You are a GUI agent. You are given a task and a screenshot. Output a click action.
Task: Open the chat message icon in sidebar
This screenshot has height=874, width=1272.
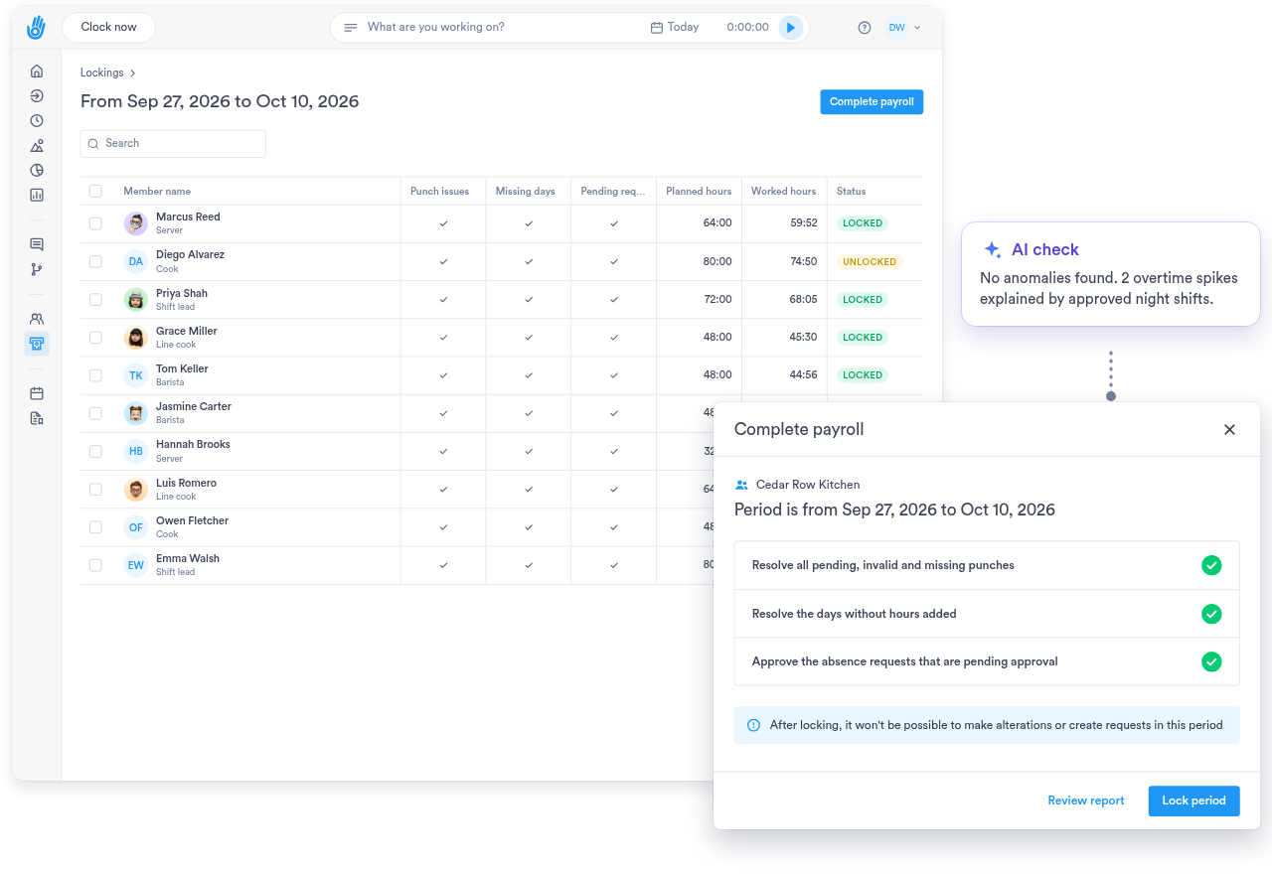click(37, 244)
